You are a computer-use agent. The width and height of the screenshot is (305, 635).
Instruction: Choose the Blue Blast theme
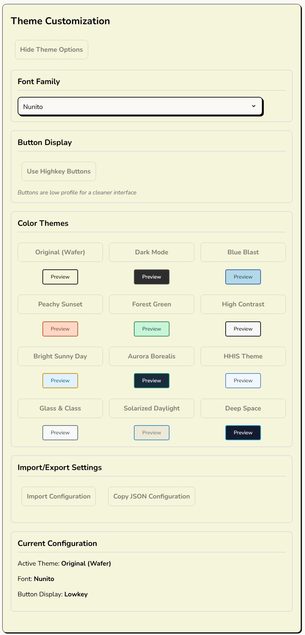click(x=243, y=252)
